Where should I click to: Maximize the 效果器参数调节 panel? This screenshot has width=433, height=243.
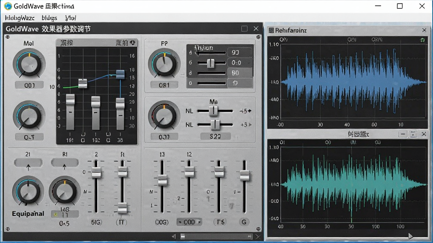(x=244, y=29)
